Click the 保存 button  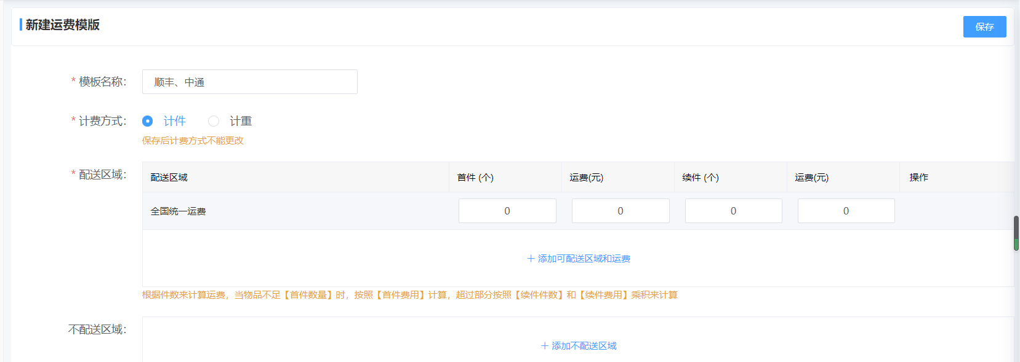pos(984,26)
